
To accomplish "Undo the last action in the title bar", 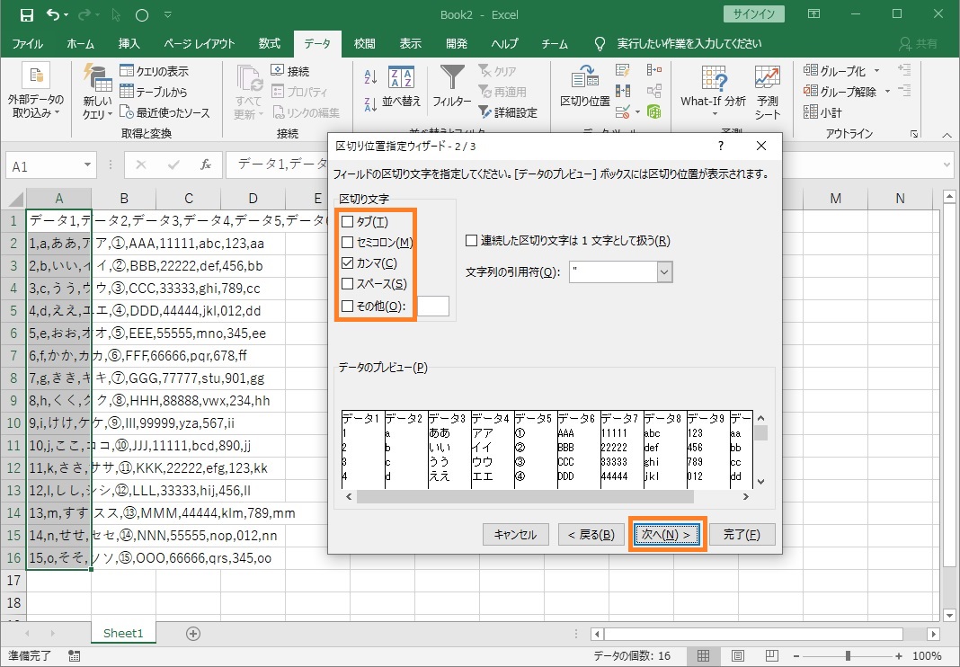I will pos(53,15).
